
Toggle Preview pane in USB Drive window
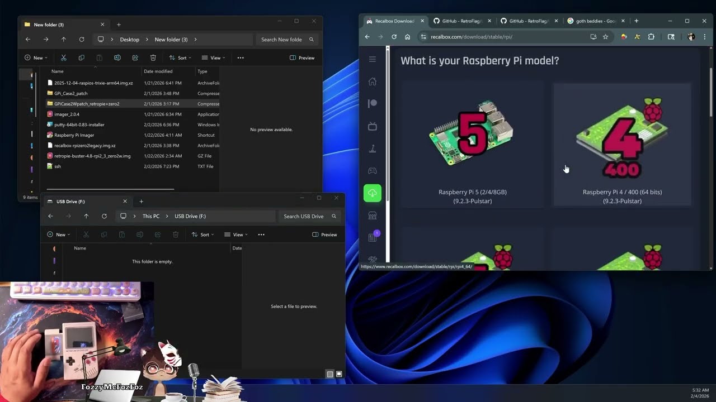pos(324,234)
